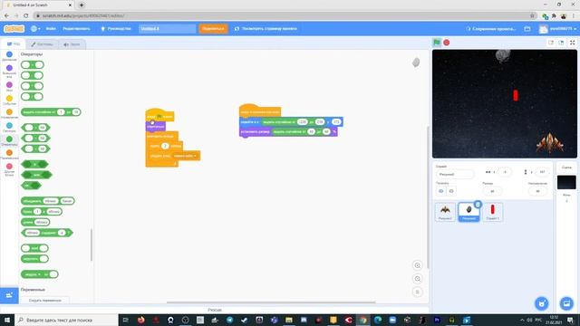The width and height of the screenshot is (580, 326).
Task: Select the spaceship sprite thumbnail
Action: click(445, 212)
